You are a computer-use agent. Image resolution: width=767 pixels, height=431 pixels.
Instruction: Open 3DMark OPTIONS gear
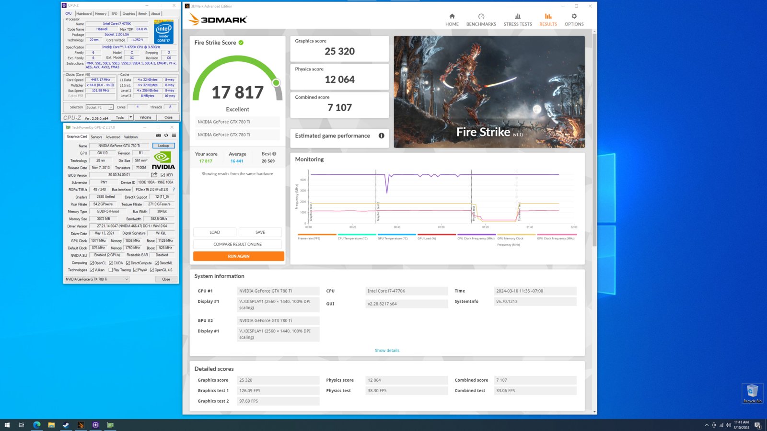point(574,20)
